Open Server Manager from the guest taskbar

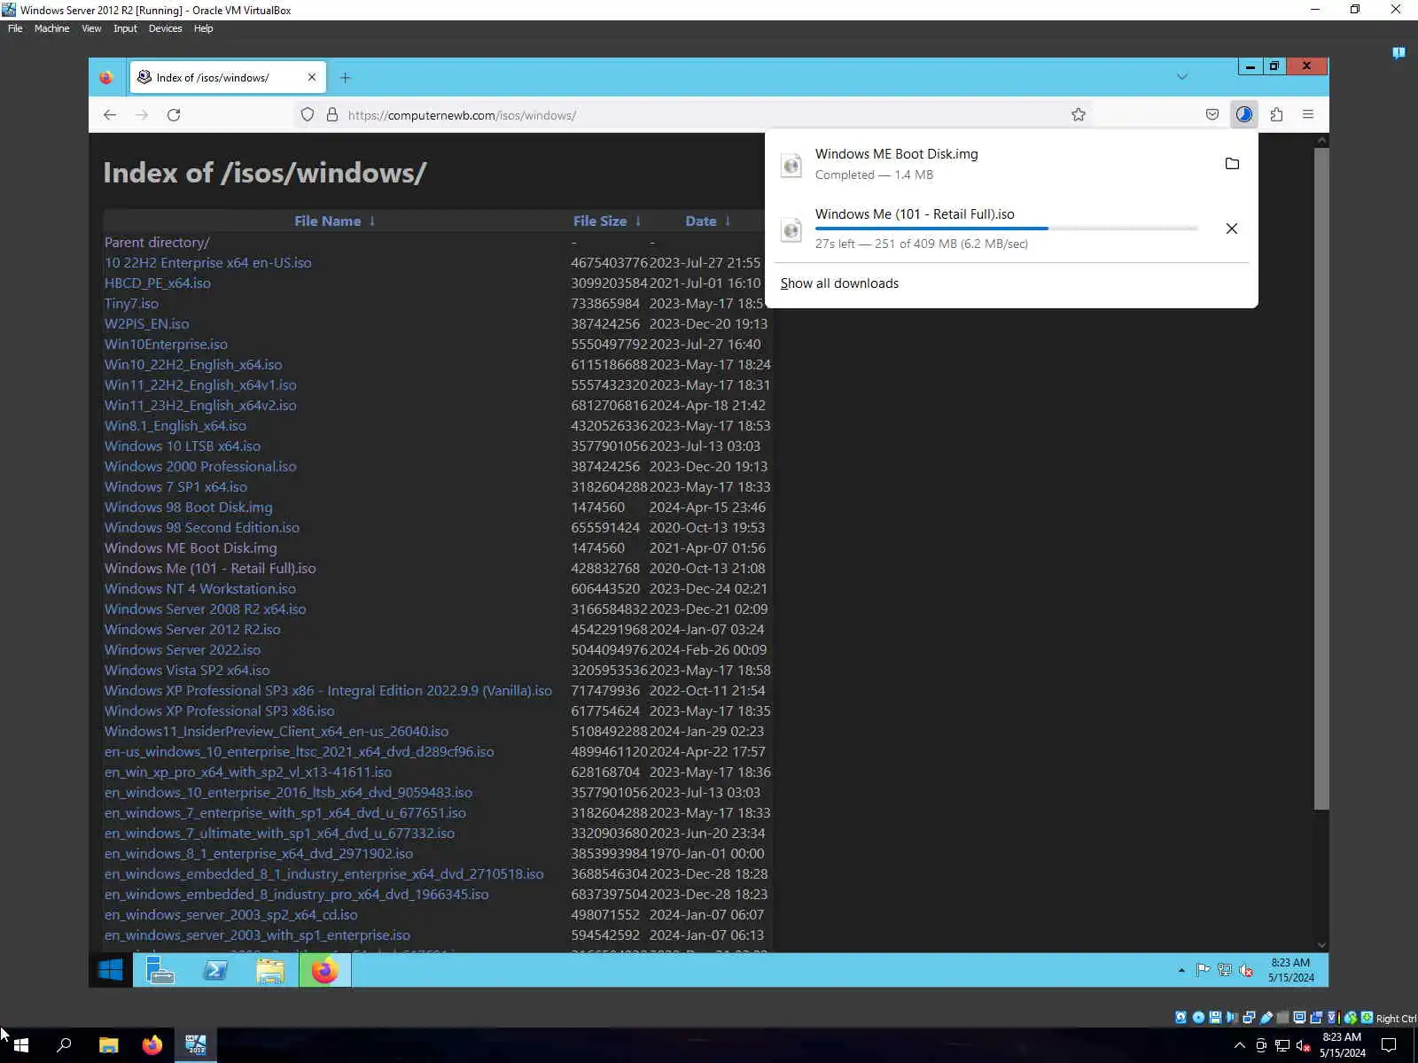click(x=160, y=971)
